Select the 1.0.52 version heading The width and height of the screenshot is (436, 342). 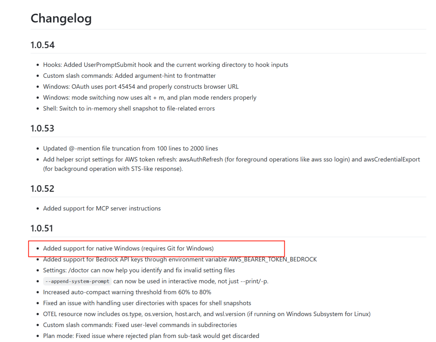(x=42, y=189)
